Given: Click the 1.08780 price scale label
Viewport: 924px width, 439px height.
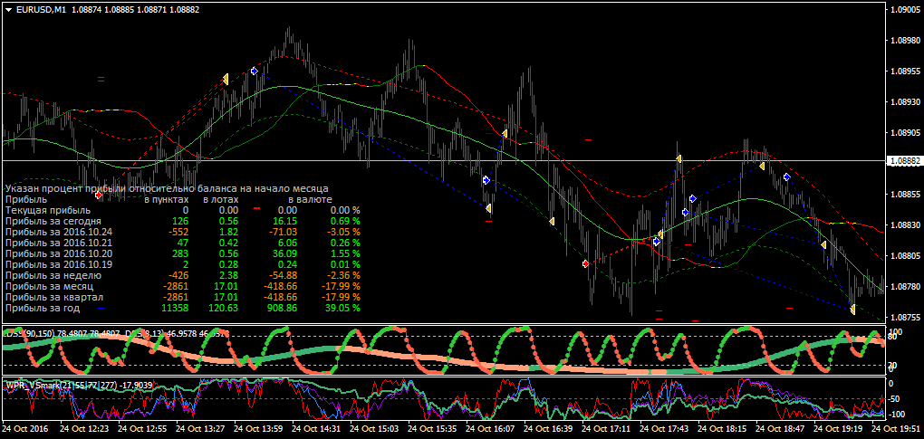Looking at the screenshot, I should click(x=905, y=287).
